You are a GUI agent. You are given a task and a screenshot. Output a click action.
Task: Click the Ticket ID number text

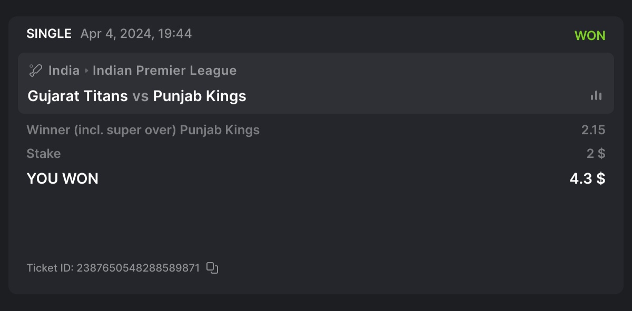(138, 268)
